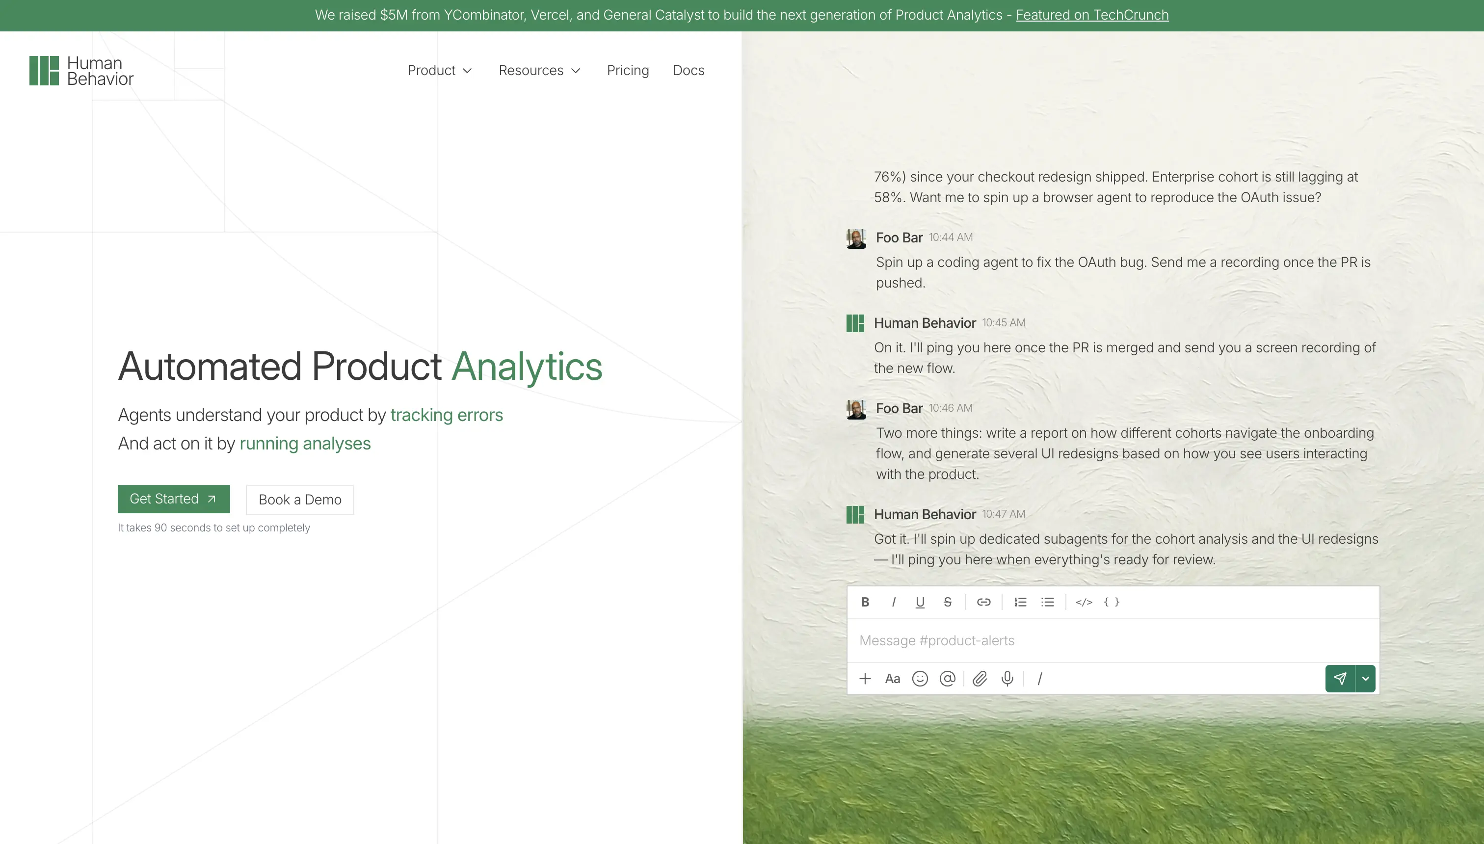This screenshot has width=1484, height=844.
Task: Open the Pricing page
Action: (x=628, y=71)
